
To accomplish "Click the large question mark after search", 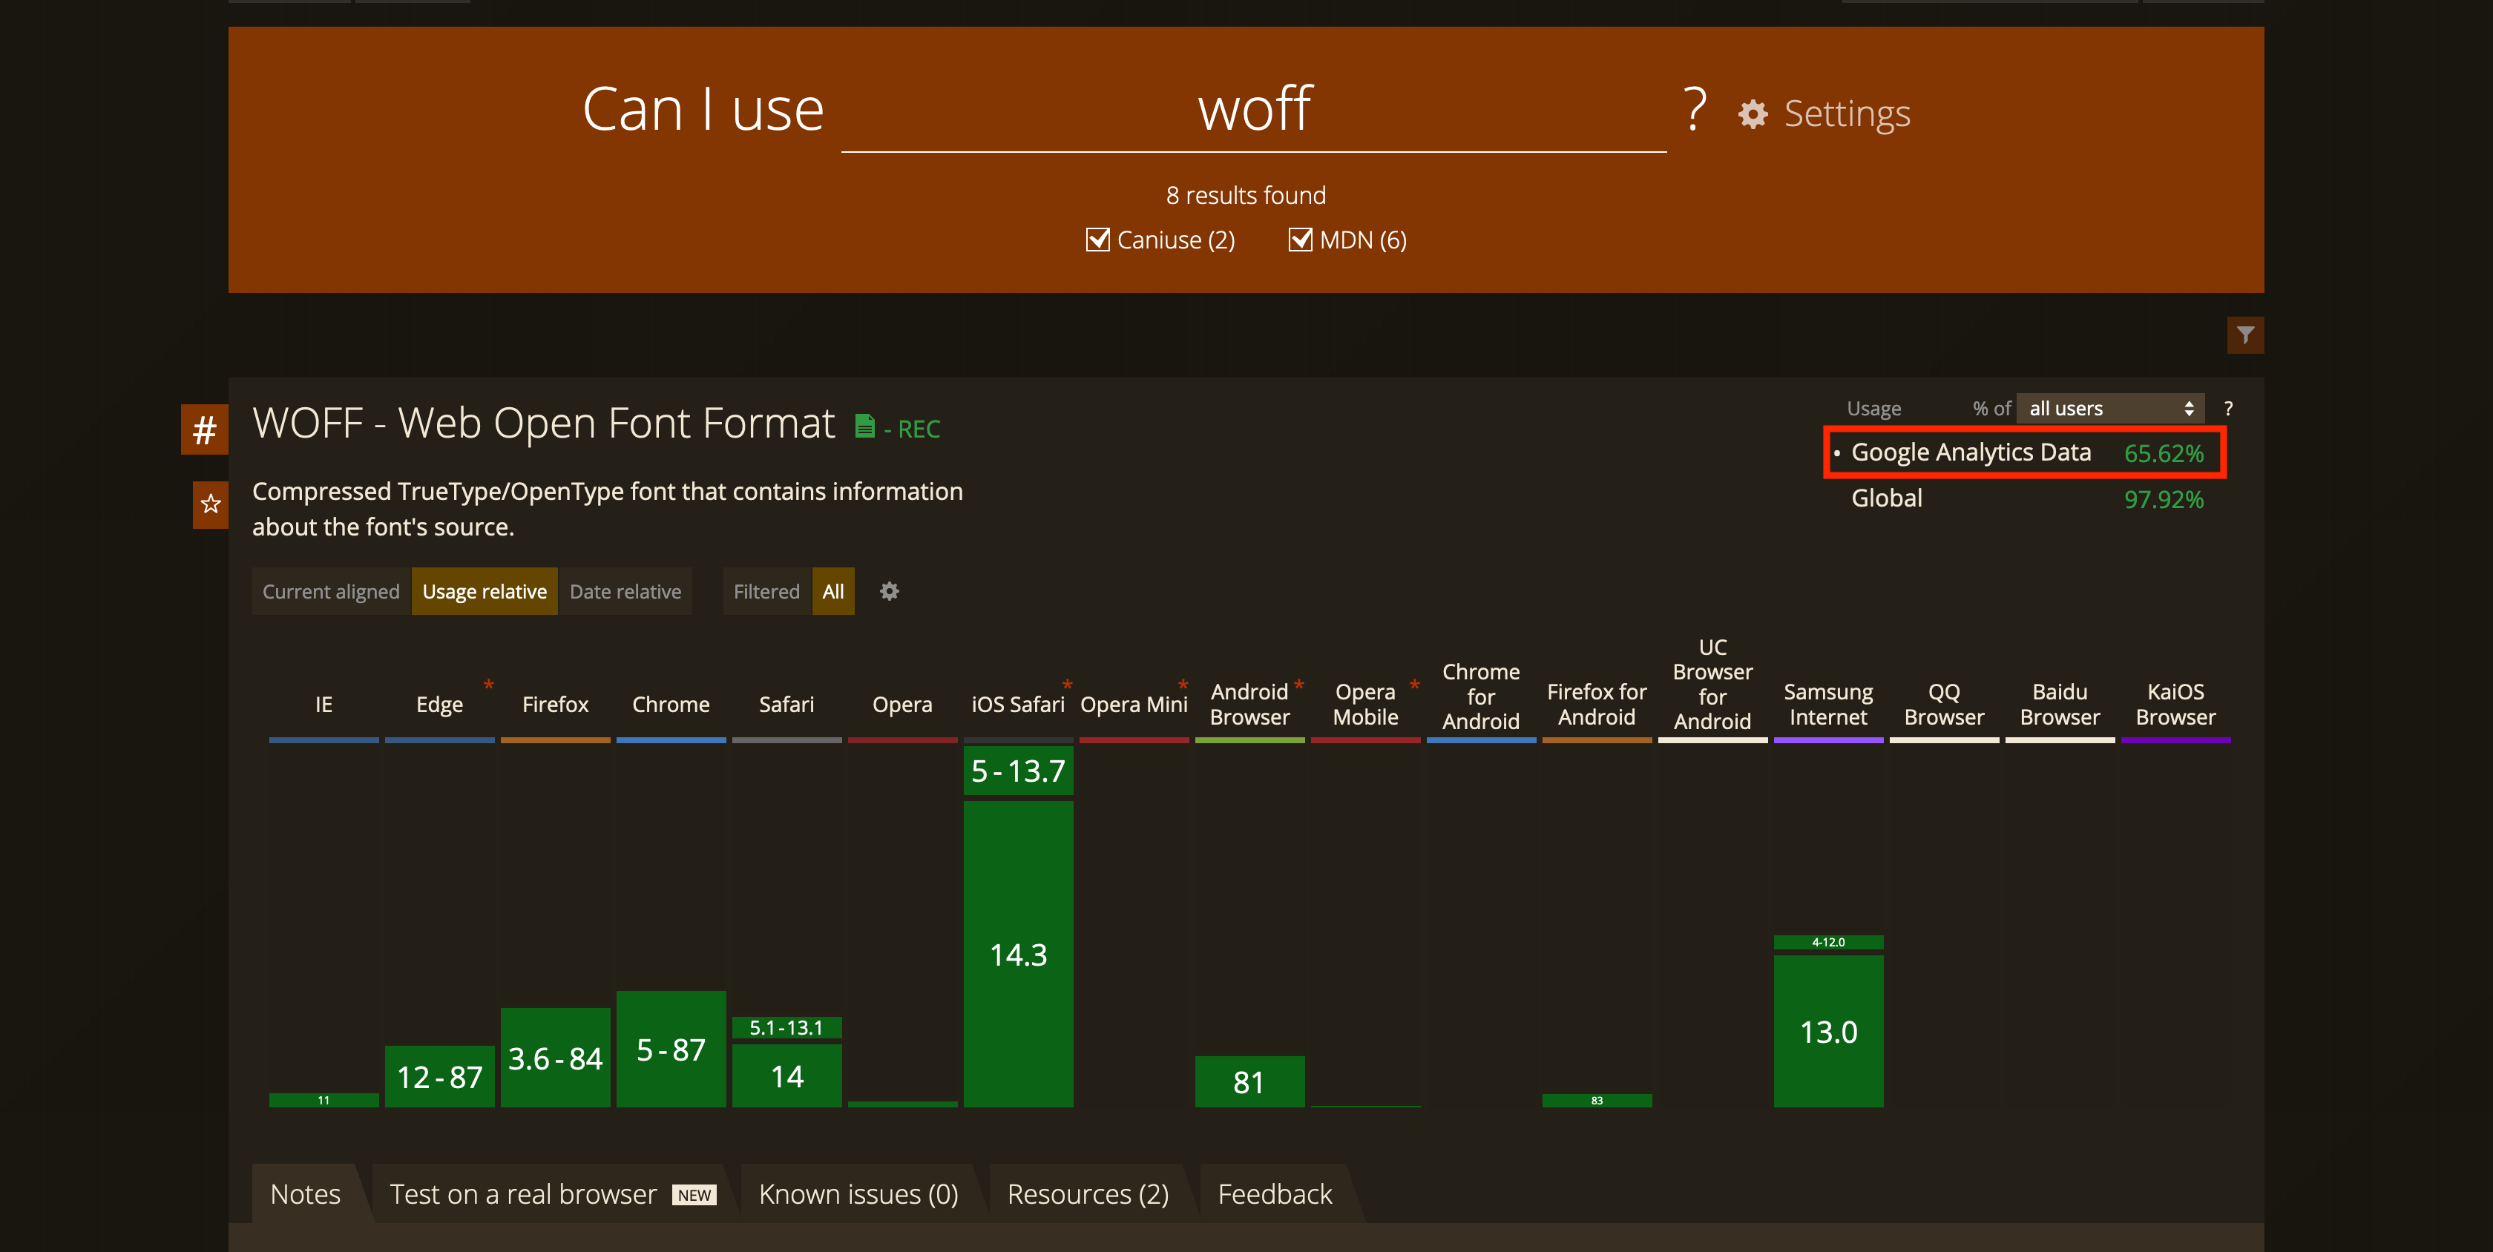I will pos(1695,109).
